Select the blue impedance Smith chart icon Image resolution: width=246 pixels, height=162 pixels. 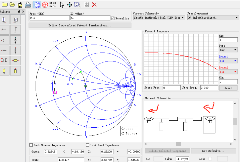(x=37, y=5)
